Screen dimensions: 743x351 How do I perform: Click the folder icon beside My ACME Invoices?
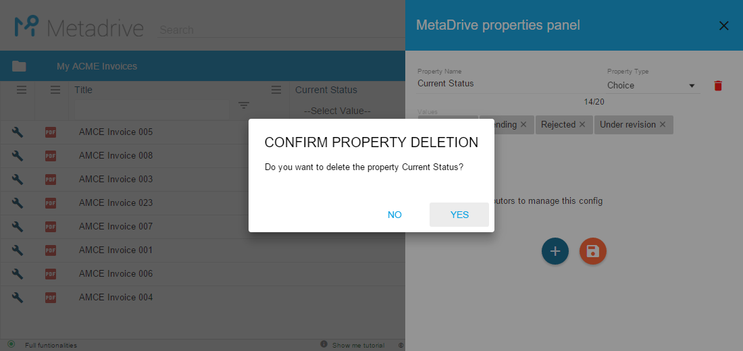19,66
